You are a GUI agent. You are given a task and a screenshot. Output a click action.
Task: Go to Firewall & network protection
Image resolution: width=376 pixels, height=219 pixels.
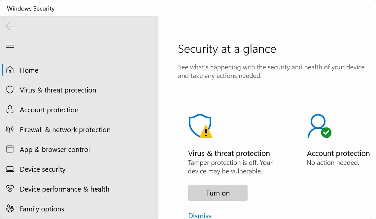(65, 130)
